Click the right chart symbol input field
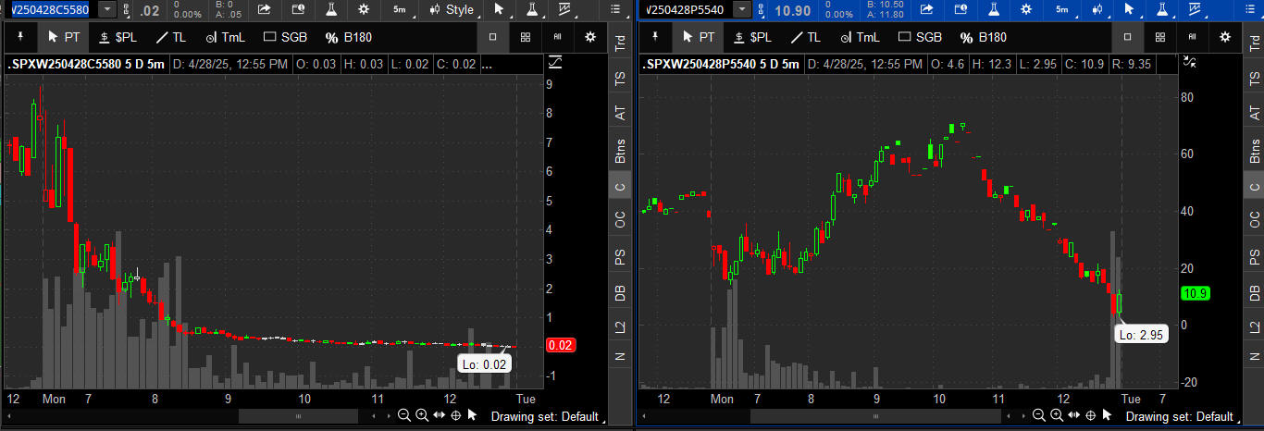Screen dimensions: 1264x431 pyautogui.click(x=686, y=9)
